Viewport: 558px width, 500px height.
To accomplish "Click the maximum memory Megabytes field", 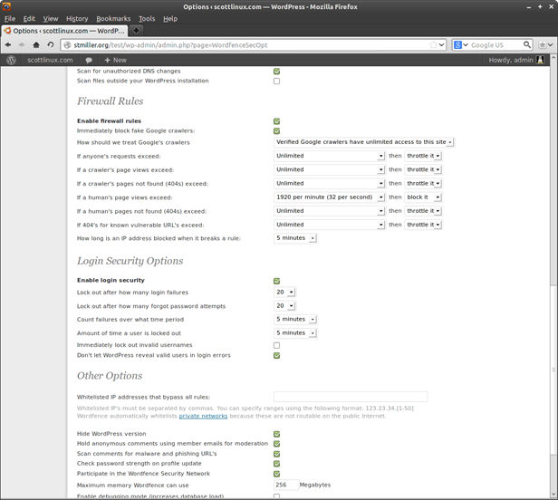I will coord(284,485).
